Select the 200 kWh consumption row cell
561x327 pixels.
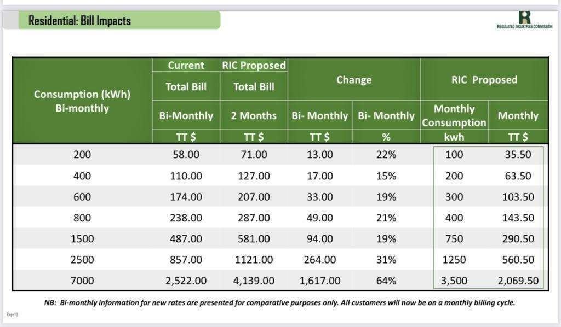pos(82,155)
